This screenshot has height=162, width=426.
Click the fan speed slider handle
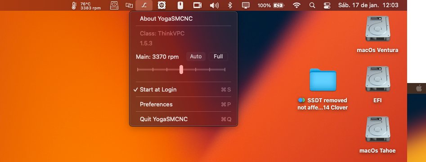(181, 70)
